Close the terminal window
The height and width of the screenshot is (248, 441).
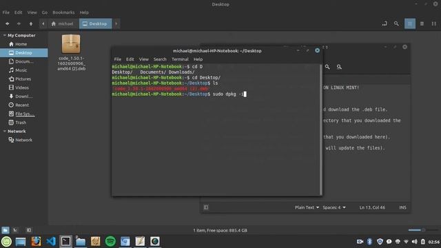[317, 50]
